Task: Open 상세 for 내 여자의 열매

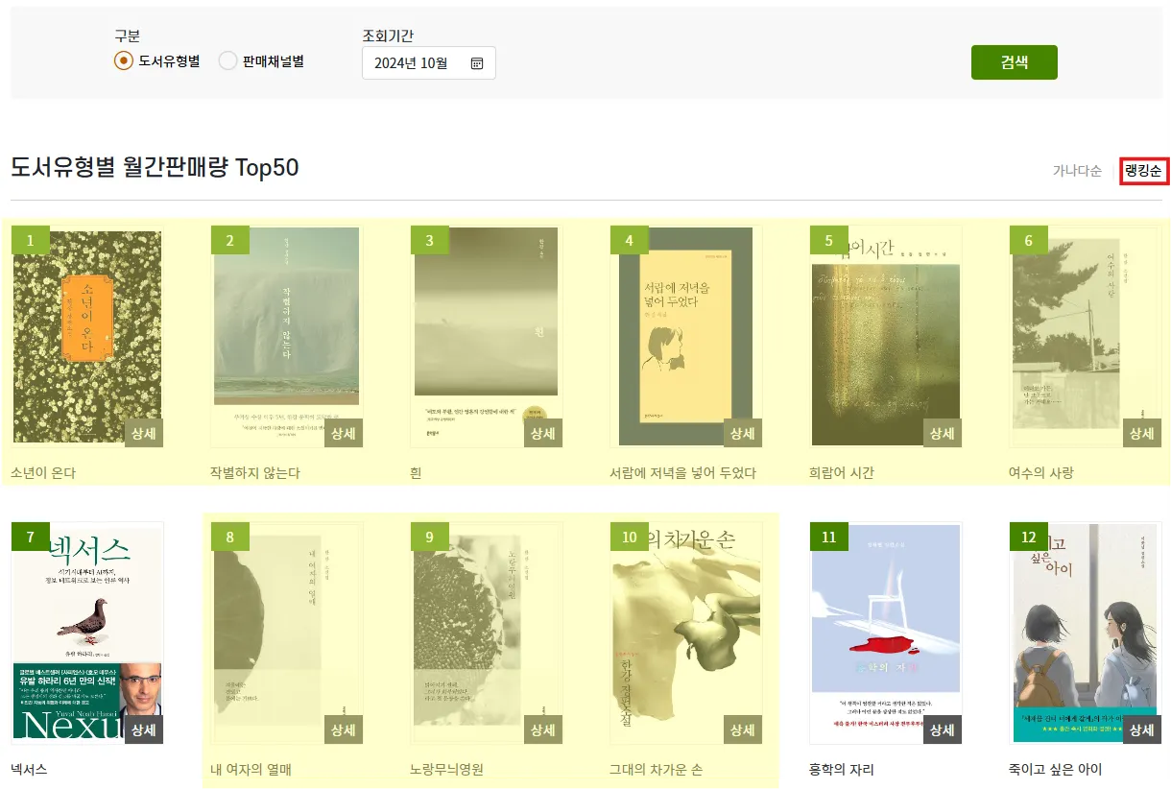Action: [x=344, y=729]
